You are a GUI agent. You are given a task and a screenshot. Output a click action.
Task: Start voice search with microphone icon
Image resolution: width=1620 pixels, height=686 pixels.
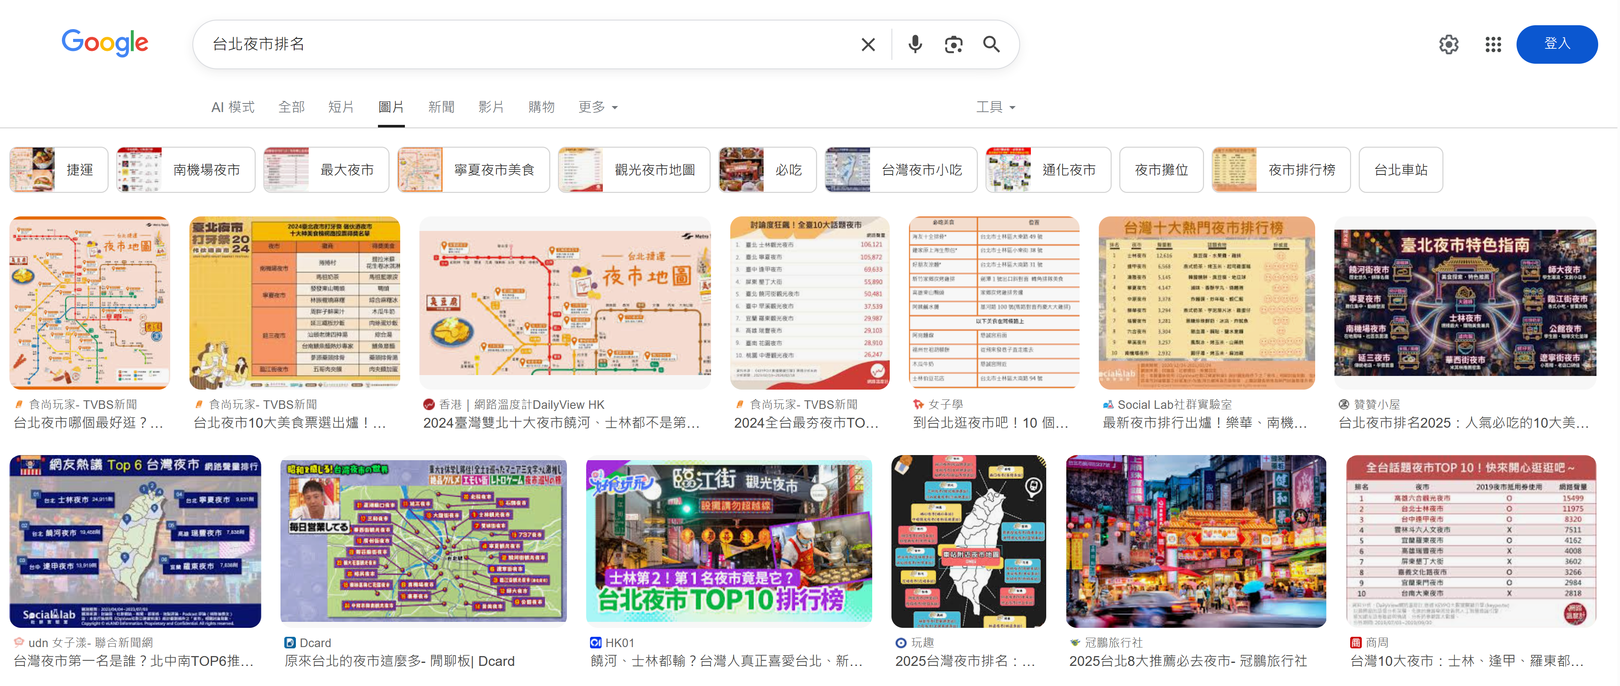coord(915,44)
